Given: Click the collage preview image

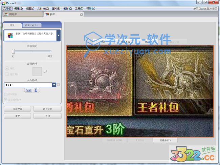Looking at the screenshot, I should pos(140,91).
